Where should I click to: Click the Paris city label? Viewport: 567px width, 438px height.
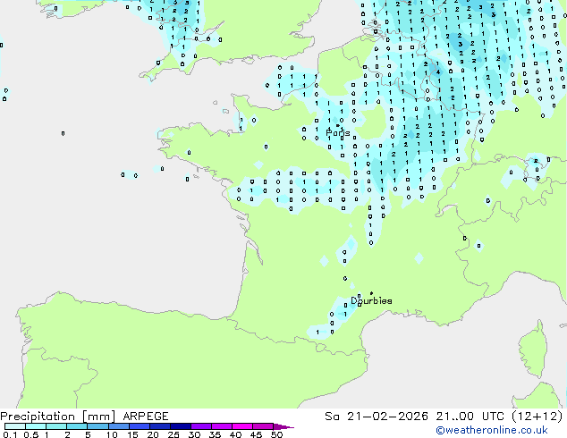pos(338,133)
